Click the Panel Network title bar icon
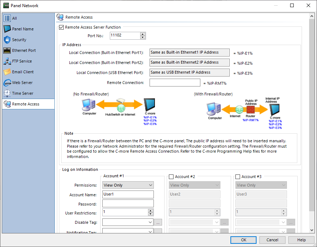Screen dimensions: 317x247 point(6,5)
